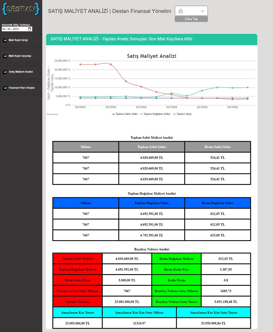Click the icon beside Mali Kayıt Girişi
The width and height of the screenshot is (273, 332).
[5, 40]
